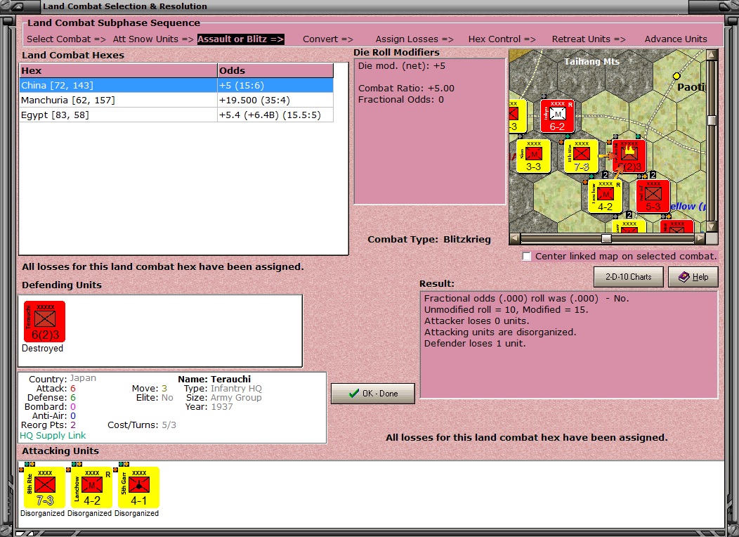Click the Assign Losses subphase step
739x537 pixels.
pyautogui.click(x=414, y=39)
